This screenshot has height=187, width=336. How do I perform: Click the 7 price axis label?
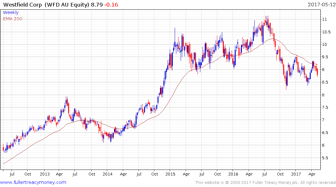(323, 120)
